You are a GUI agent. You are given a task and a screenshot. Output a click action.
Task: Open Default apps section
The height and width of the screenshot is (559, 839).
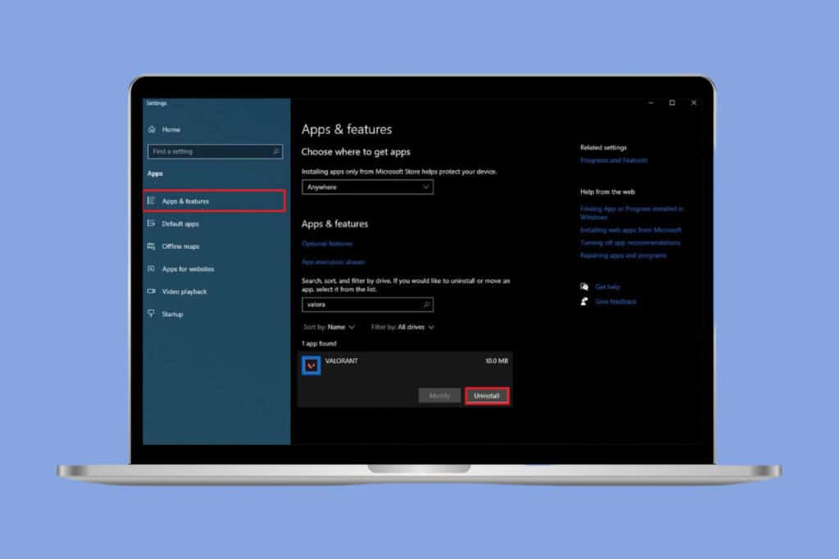click(x=180, y=224)
